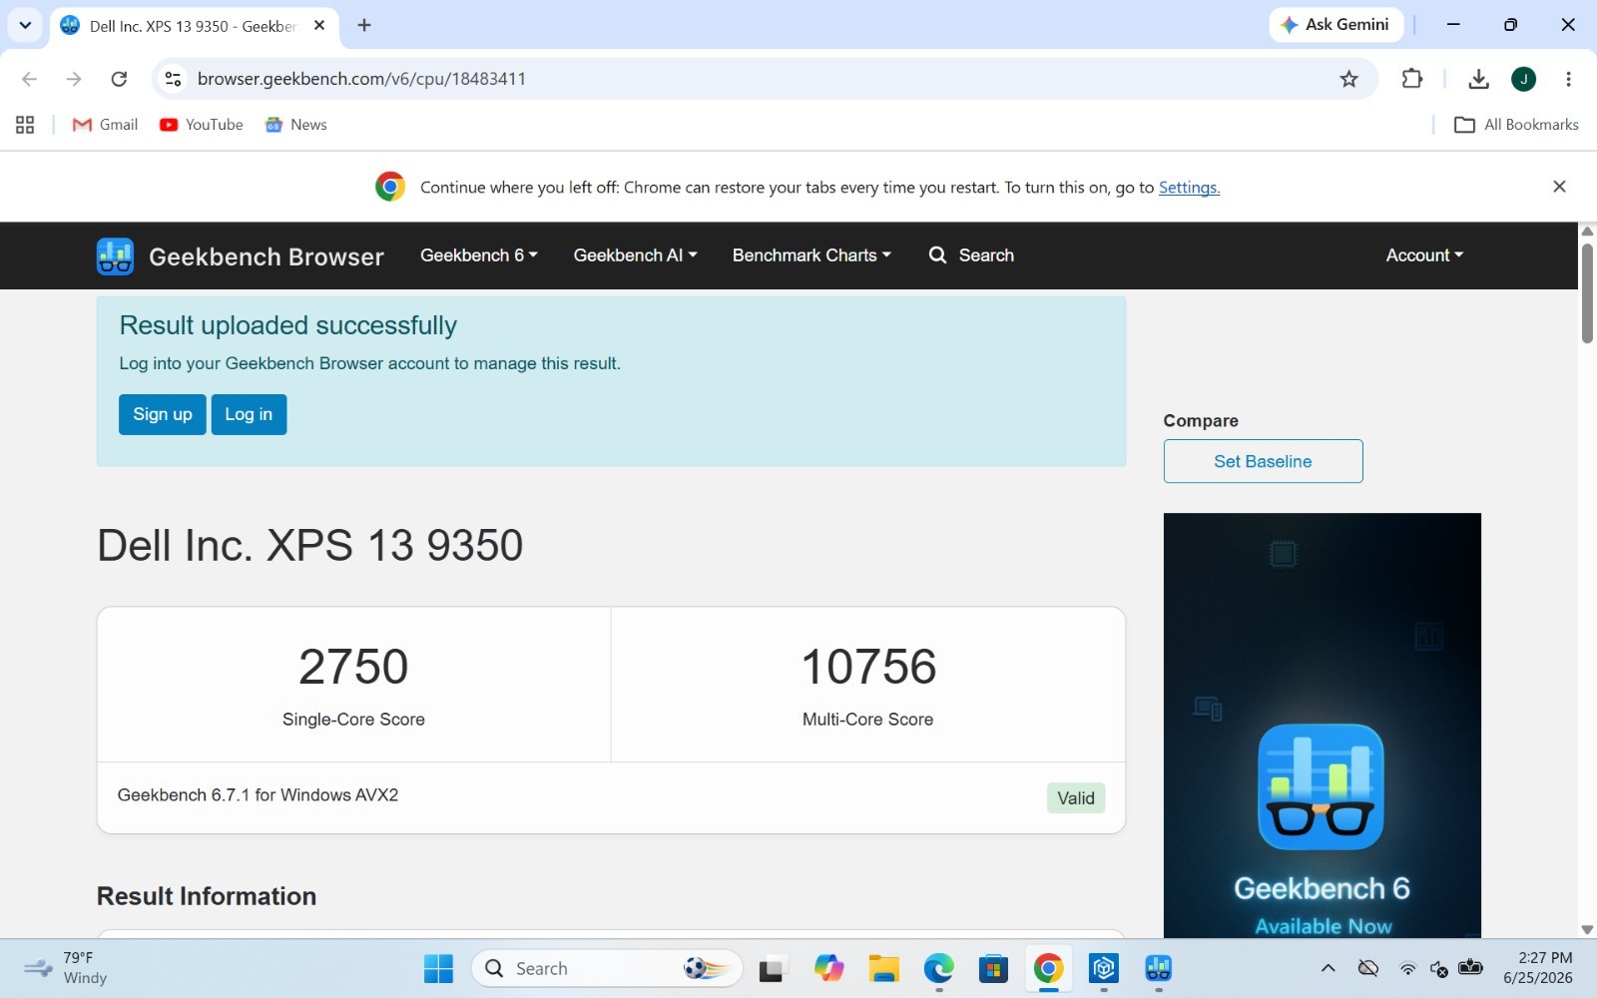
Task: Click the Log in button
Action: pos(249,414)
